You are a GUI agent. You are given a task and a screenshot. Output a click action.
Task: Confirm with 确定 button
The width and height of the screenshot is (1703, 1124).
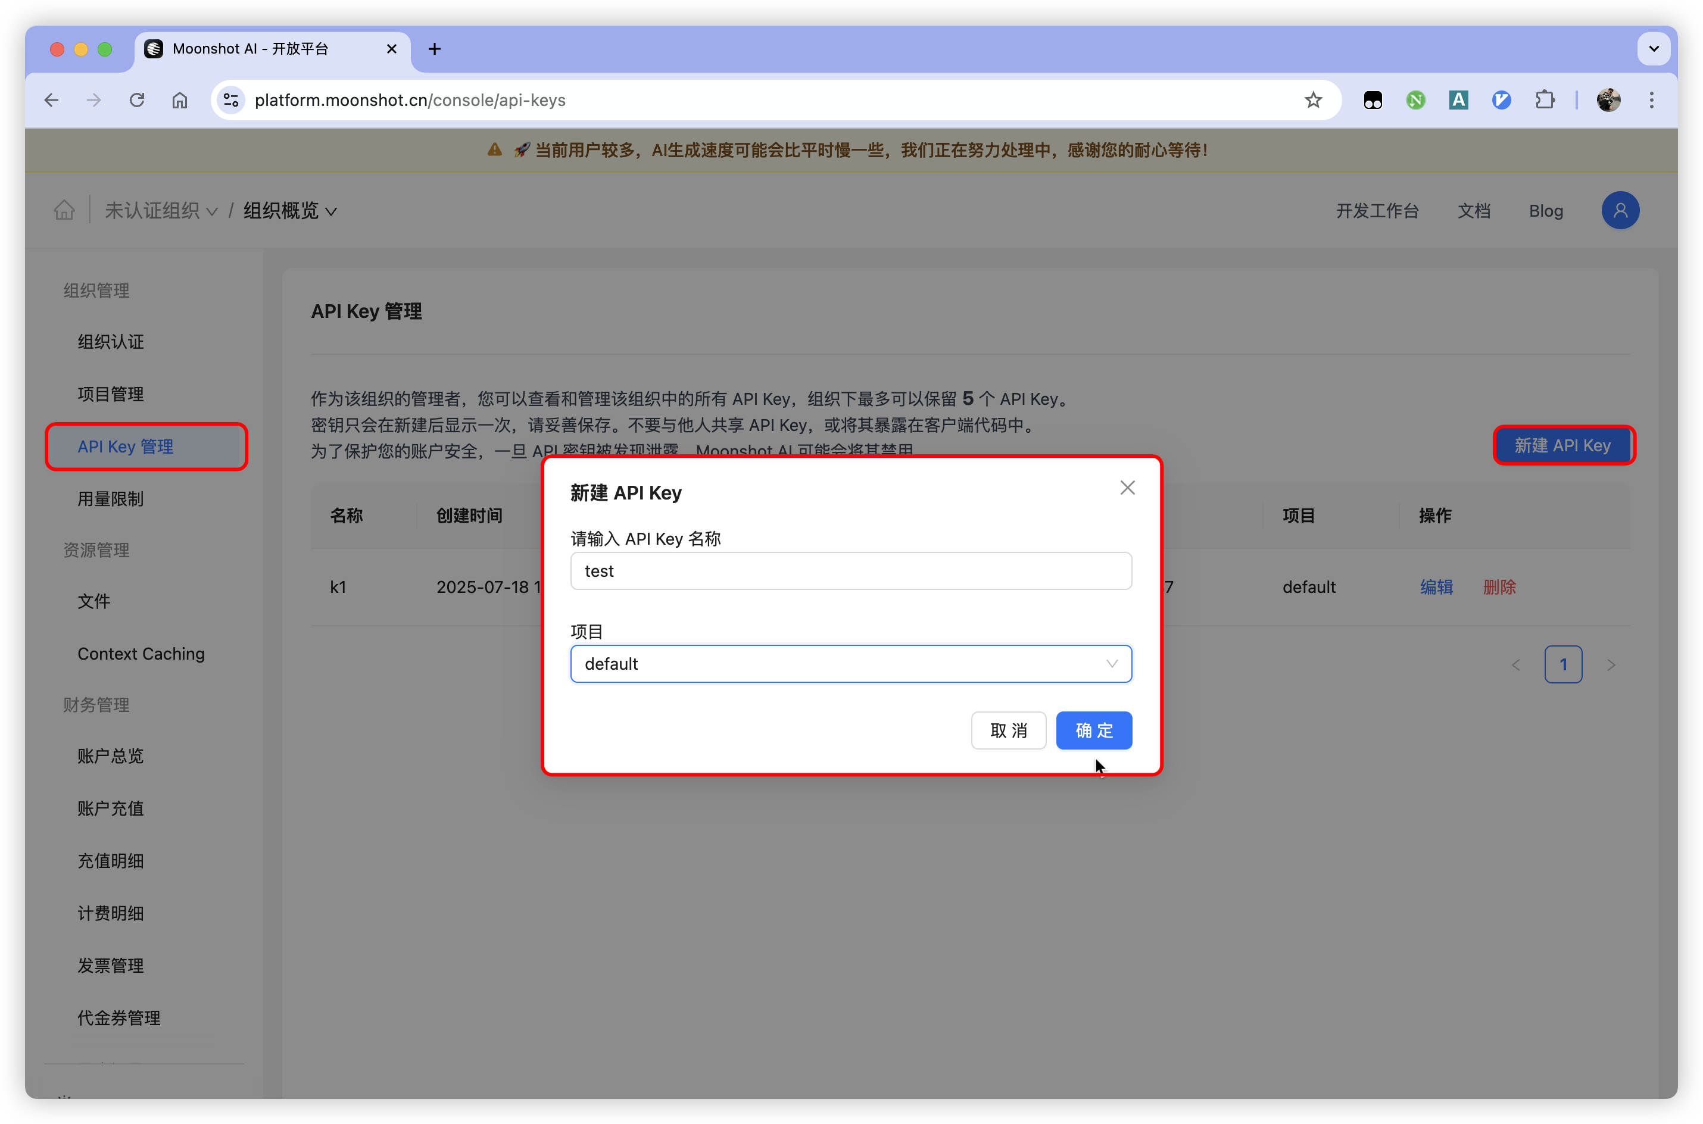coord(1093,730)
